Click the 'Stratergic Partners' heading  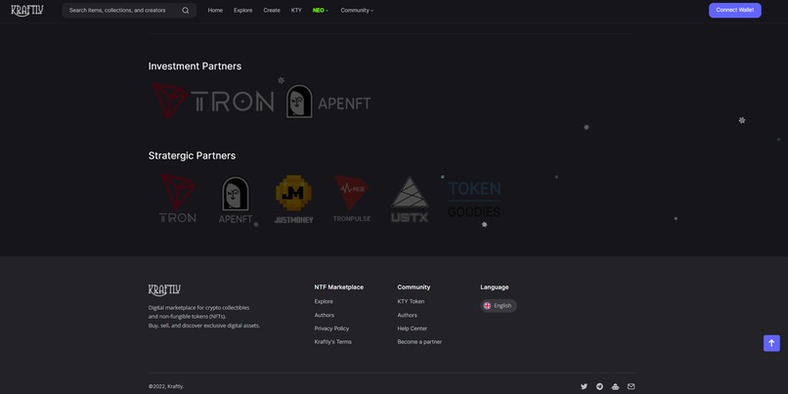tap(192, 155)
